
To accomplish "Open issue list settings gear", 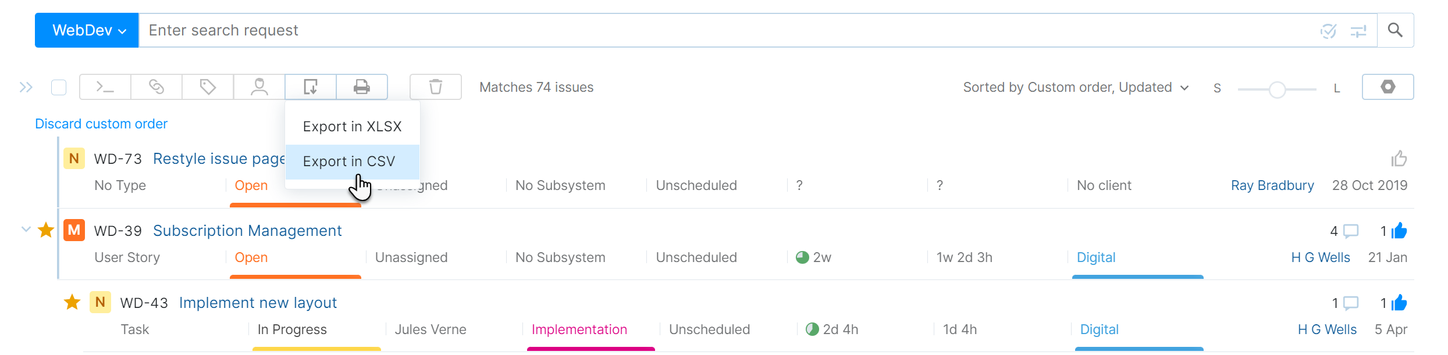I will (x=1388, y=87).
